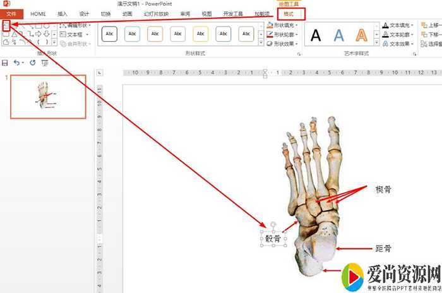This screenshot has height=293, width=442.
Task: Select slide 1 thumbnail in slide panel
Action: coord(48,97)
